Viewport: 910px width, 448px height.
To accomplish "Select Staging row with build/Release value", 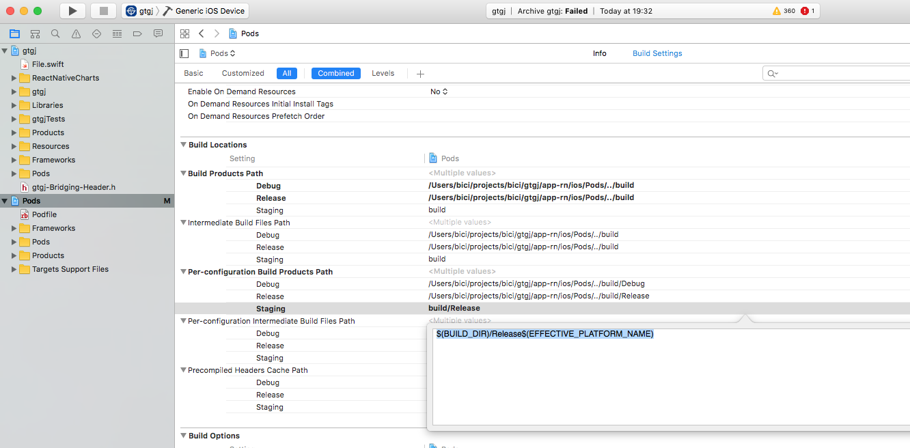I will tap(542, 309).
